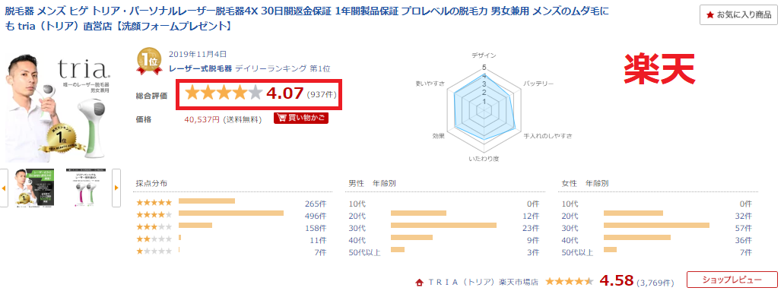Add product to favorites with お気に入り商品

[738, 15]
